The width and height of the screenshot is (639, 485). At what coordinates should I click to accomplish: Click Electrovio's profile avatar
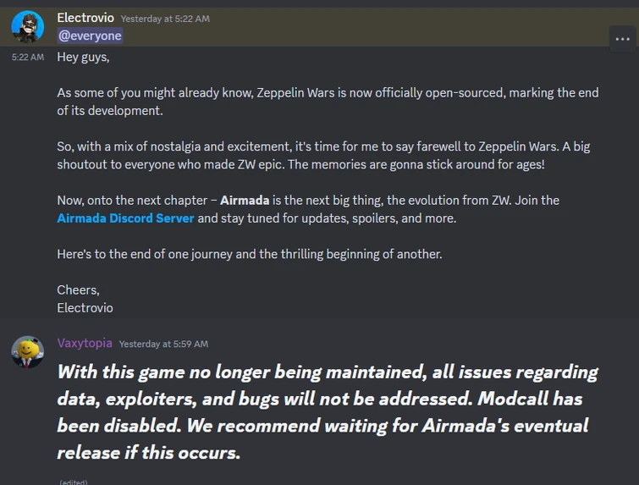27,26
